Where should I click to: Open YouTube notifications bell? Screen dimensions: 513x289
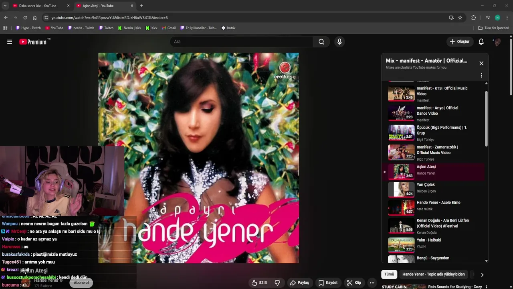(481, 42)
